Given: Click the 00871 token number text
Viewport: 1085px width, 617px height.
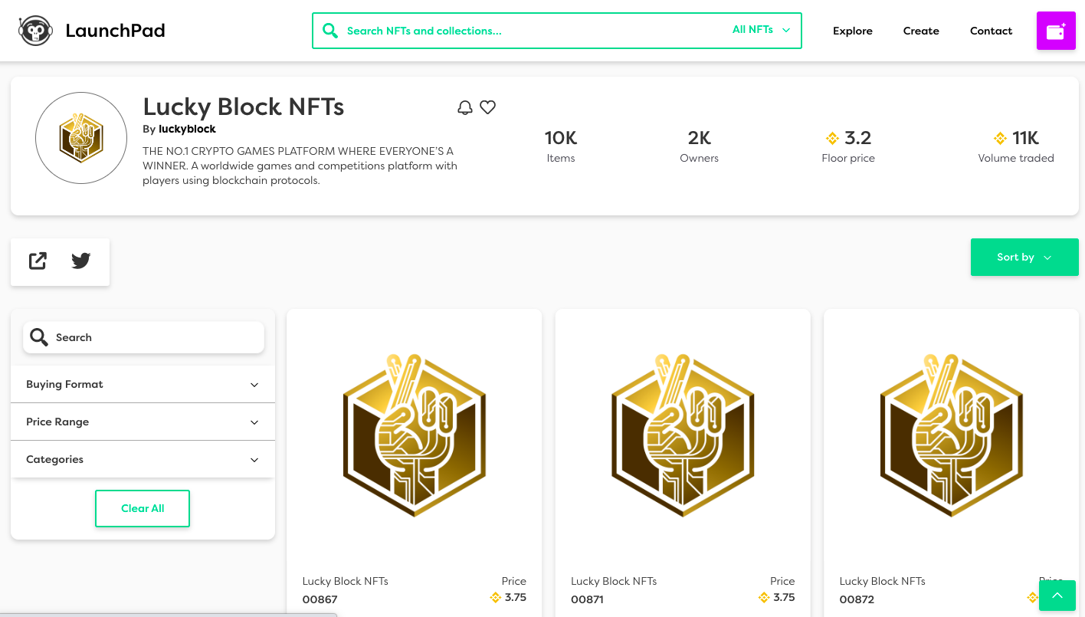Looking at the screenshot, I should pyautogui.click(x=588, y=599).
